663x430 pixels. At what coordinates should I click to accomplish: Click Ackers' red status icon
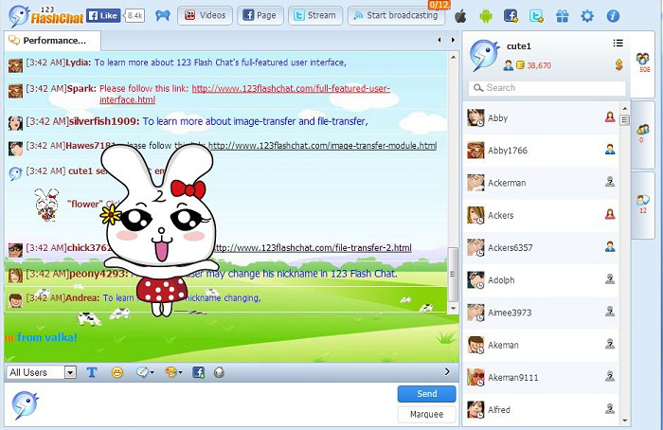point(610,214)
